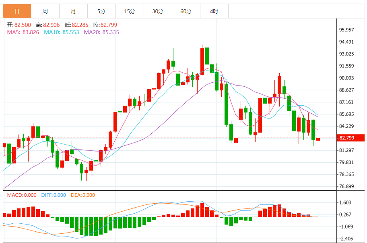The height and width of the screenshot is (243, 367).
Task: Click the 81.297 price axis label
Action: pyautogui.click(x=346, y=151)
